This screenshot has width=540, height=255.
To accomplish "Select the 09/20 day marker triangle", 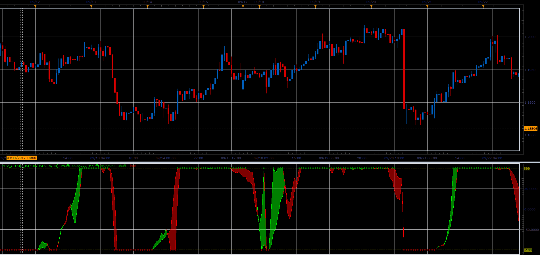I will click(371, 6).
